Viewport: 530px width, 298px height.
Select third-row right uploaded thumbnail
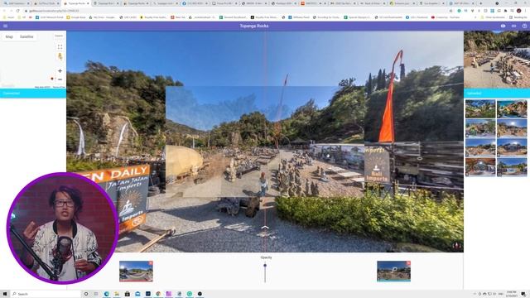tap(512, 147)
